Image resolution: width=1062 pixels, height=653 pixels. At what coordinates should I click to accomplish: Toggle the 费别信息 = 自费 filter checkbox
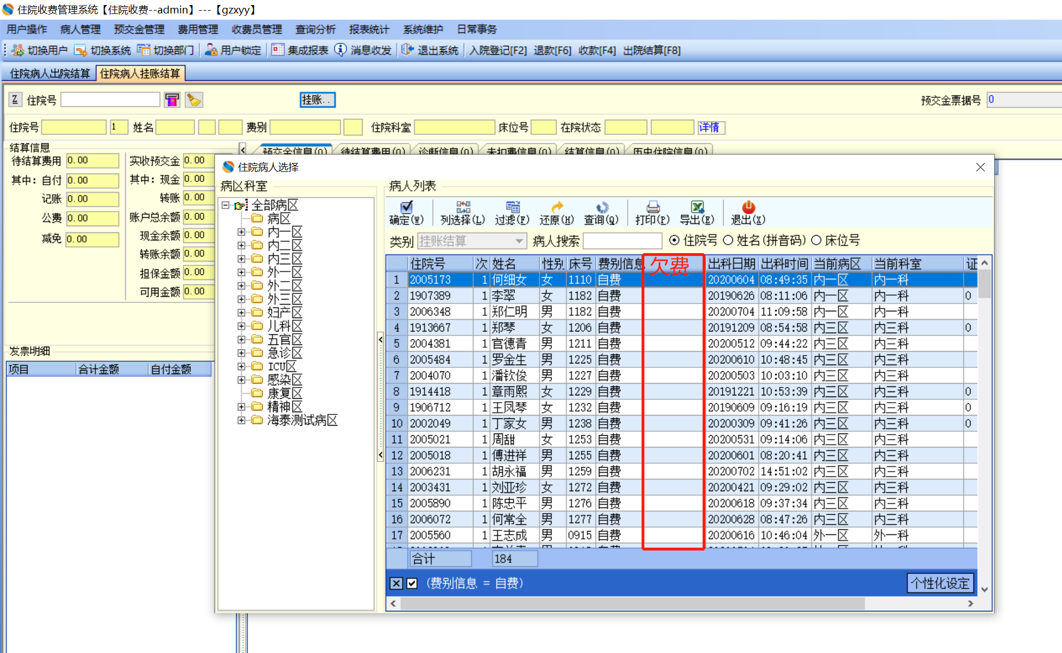click(x=412, y=584)
